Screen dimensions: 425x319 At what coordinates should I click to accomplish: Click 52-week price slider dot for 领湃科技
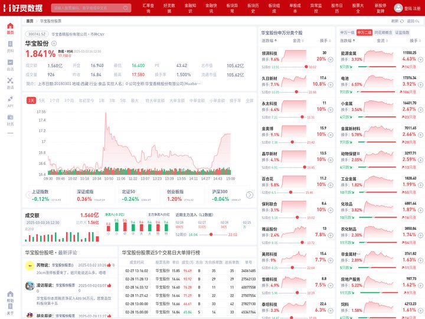[306, 67]
